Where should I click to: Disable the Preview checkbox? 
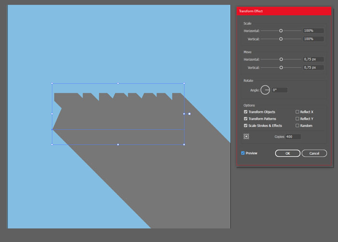(x=243, y=153)
